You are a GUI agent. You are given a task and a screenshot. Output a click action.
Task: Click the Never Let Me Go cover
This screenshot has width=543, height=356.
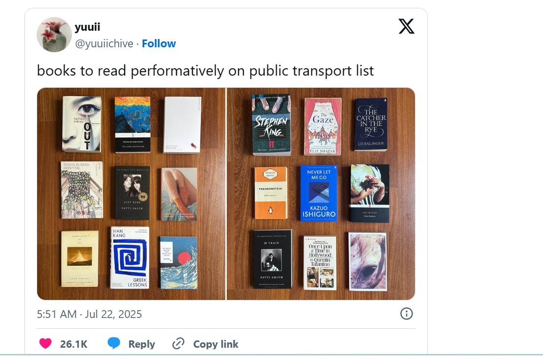319,193
